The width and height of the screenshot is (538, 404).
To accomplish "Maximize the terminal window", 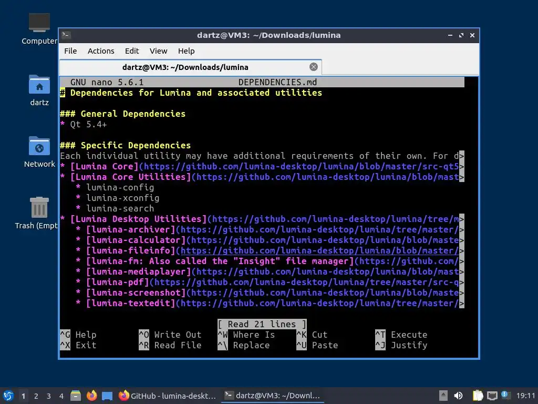I will 461,35.
